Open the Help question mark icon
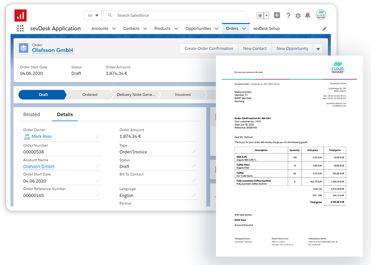Image resolution: width=371 pixels, height=265 pixels. 288,16
